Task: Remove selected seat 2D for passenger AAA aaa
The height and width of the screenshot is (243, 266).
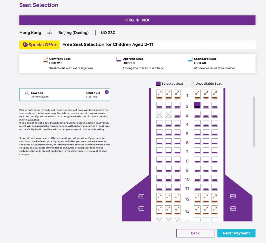Action: click(107, 92)
